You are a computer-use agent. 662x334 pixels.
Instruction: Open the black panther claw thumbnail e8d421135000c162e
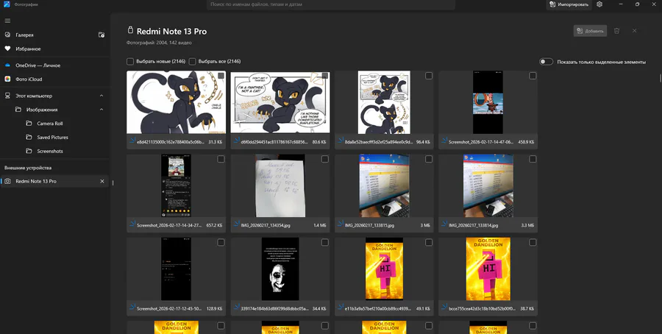tap(176, 102)
